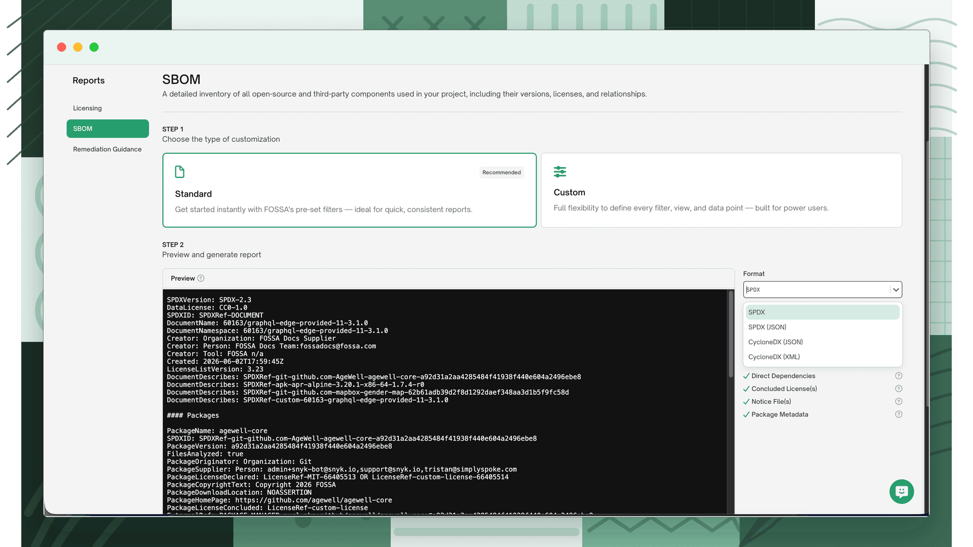Screen dimensions: 973x547
Task: Open the Preview help icon
Action: (201, 278)
